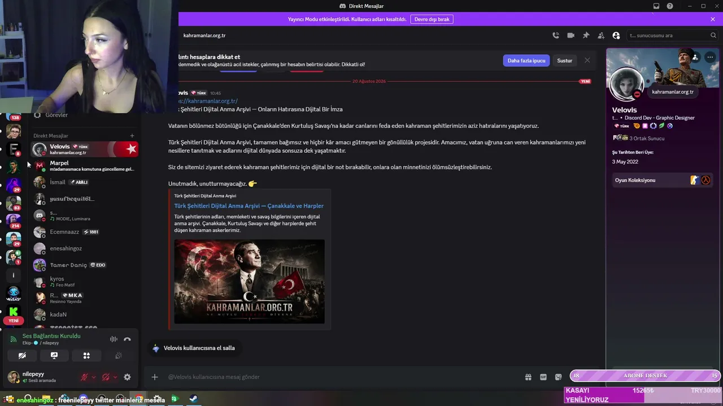Open more options on Velovis's profile
Viewport: 723px width, 406px height.
click(x=710, y=57)
